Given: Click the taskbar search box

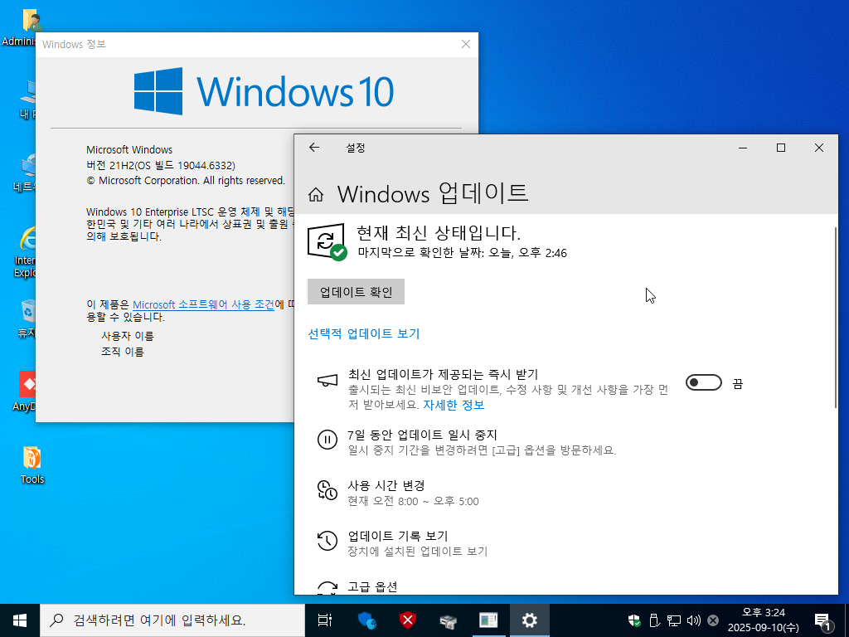Looking at the screenshot, I should [x=172, y=620].
